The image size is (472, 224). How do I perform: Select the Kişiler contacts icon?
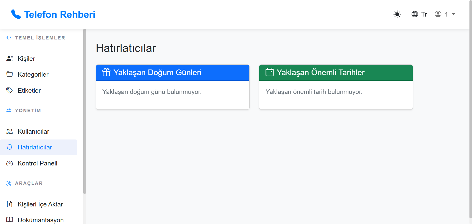pyautogui.click(x=9, y=58)
